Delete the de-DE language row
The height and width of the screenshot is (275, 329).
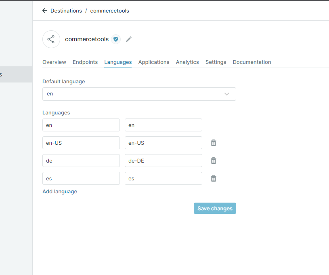coord(214,161)
